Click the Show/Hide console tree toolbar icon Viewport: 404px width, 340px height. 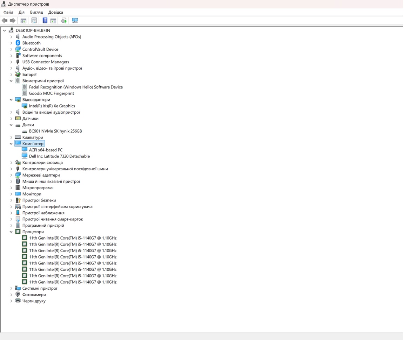coord(23,21)
